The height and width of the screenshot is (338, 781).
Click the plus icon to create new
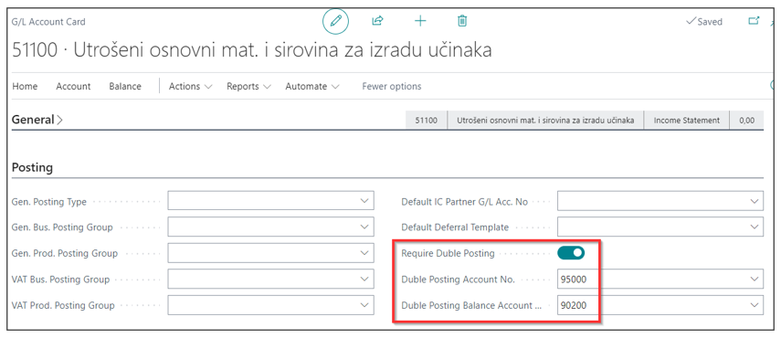(420, 21)
